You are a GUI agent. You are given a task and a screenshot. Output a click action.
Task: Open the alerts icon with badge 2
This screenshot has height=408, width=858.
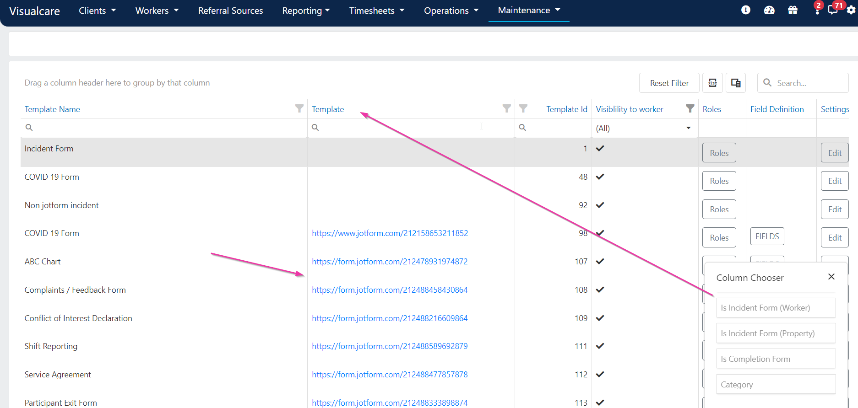pos(817,9)
